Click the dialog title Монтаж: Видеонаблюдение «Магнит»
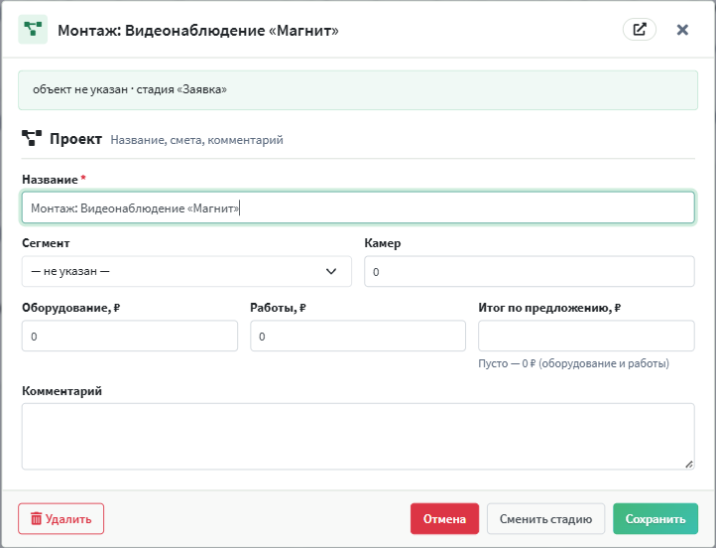716x548 pixels. [198, 30]
